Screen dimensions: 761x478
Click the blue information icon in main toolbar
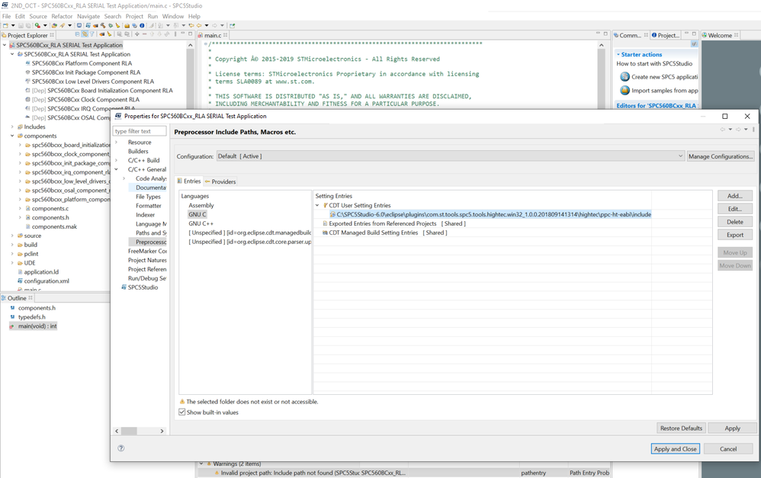click(142, 25)
